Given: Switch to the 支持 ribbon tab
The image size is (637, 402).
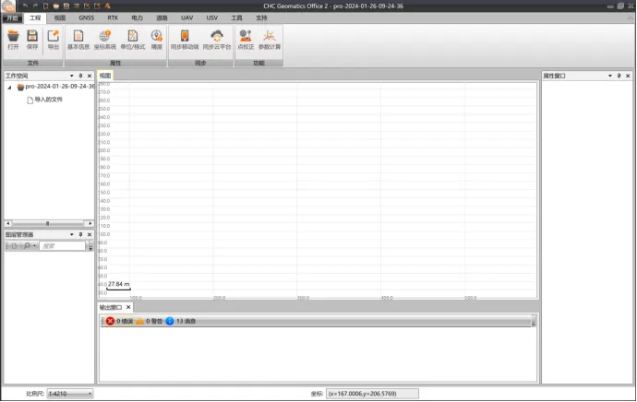Looking at the screenshot, I should pyautogui.click(x=261, y=18).
